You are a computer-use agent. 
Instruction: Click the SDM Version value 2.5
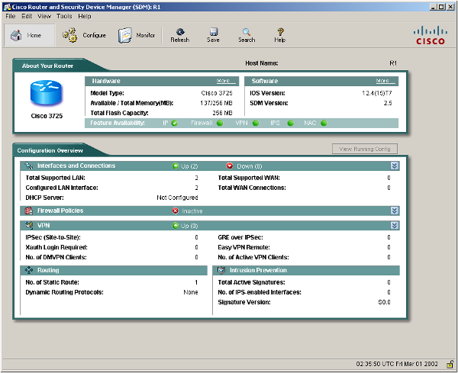point(388,103)
